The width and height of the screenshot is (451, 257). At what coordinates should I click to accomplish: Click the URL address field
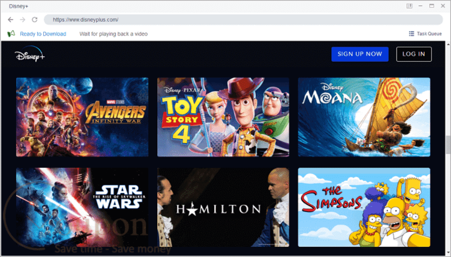(x=243, y=19)
